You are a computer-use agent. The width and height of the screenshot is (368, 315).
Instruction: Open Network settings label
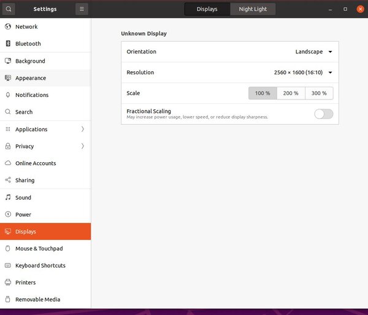pos(26,27)
